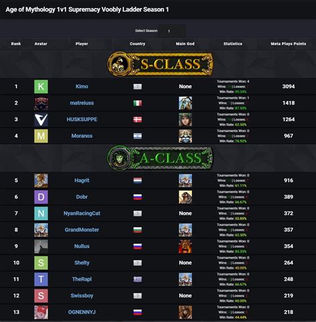The width and height of the screenshot is (316, 322).
Task: Click Dobr's main god portrait
Action: pos(185,197)
